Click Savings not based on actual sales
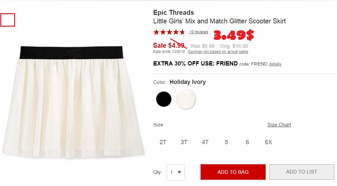The width and height of the screenshot is (337, 186). [x=218, y=52]
